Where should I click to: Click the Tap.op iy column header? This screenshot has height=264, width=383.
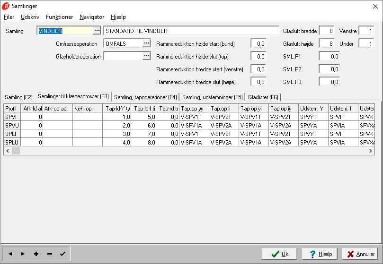point(284,109)
